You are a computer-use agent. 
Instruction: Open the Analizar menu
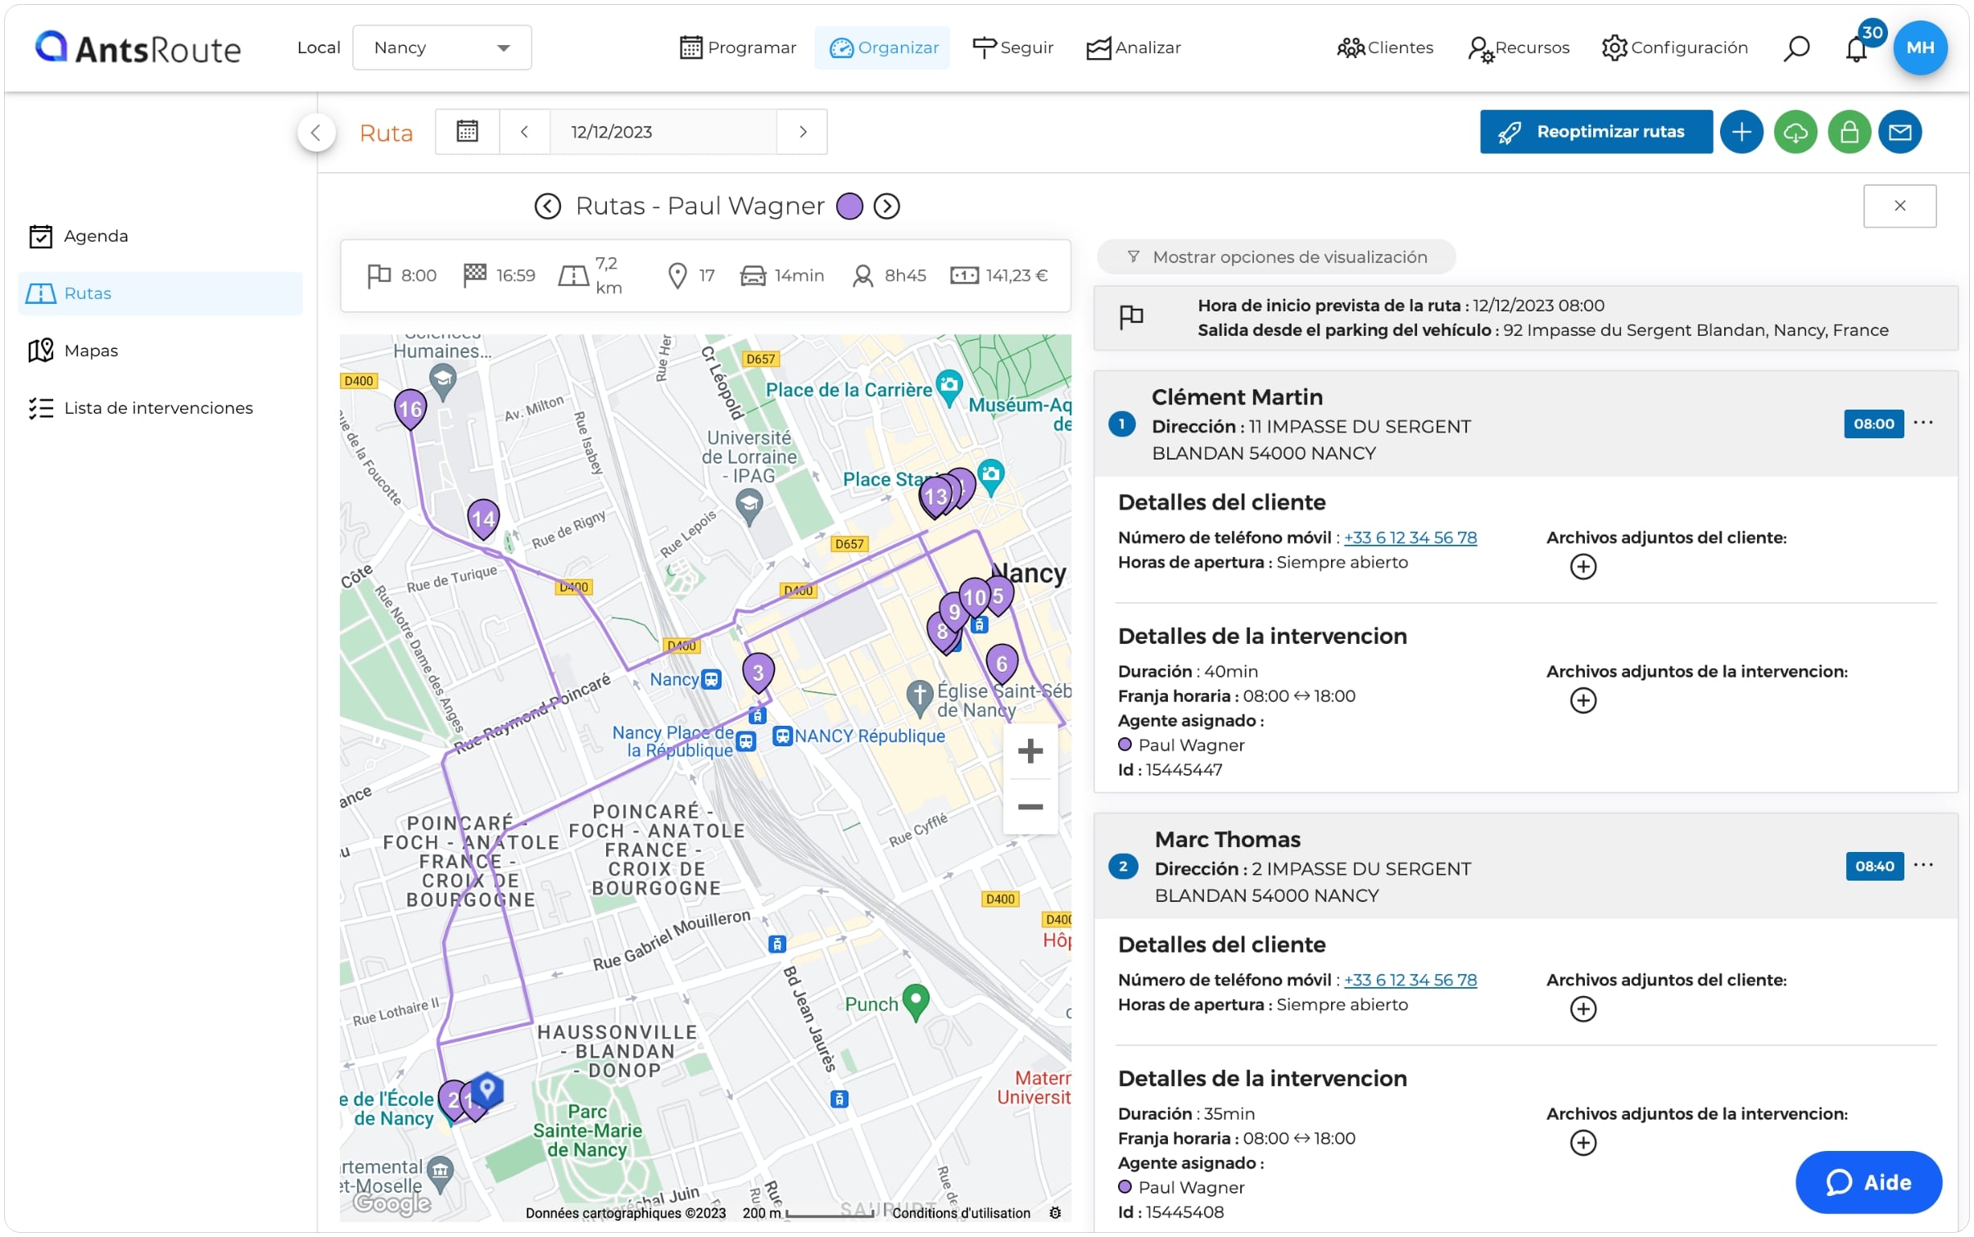[x=1134, y=48]
